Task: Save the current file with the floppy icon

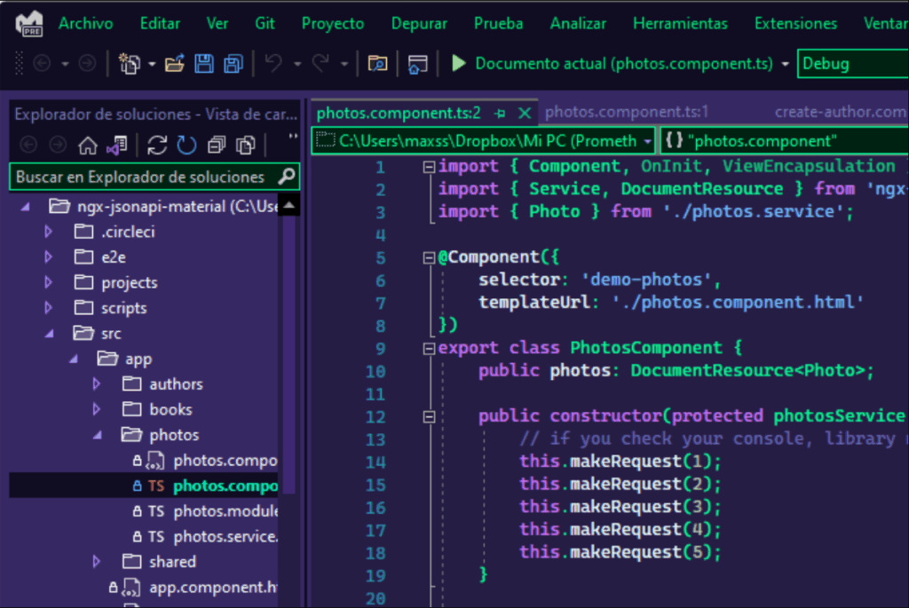Action: click(x=203, y=63)
